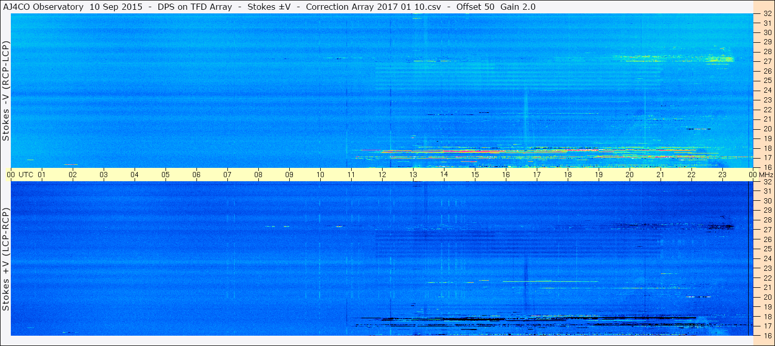
Task: Click the 28 MHz tick of the Stokes -V panel
Action: click(767, 51)
